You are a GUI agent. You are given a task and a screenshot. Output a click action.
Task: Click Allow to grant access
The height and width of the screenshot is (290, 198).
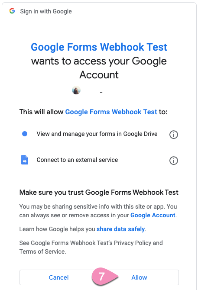point(139,277)
